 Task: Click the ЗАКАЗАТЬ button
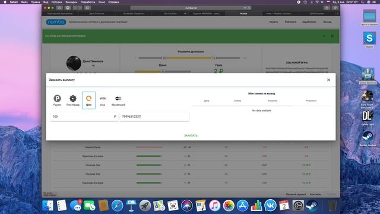[191, 136]
